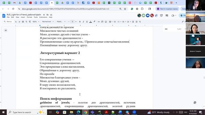Click the 'Ввести кодовую фразу' button

pyautogui.click(x=167, y=9)
